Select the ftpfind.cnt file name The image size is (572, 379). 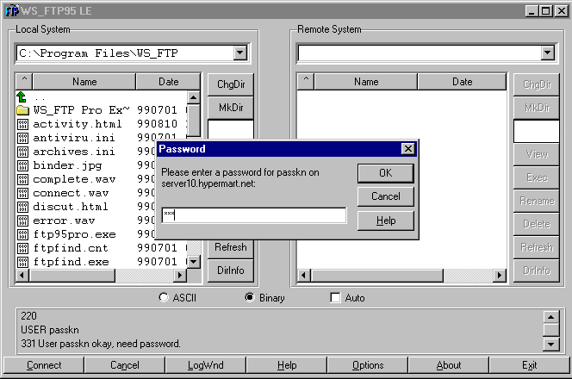coord(71,248)
